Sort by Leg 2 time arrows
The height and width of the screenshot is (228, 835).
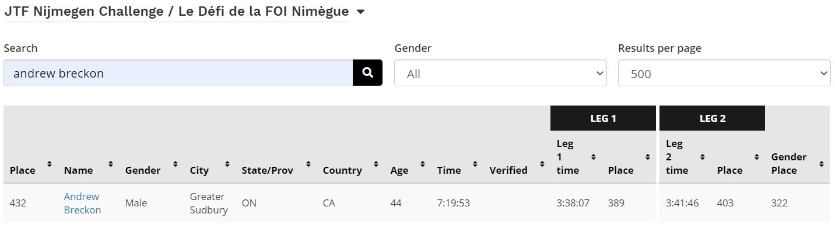[702, 157]
